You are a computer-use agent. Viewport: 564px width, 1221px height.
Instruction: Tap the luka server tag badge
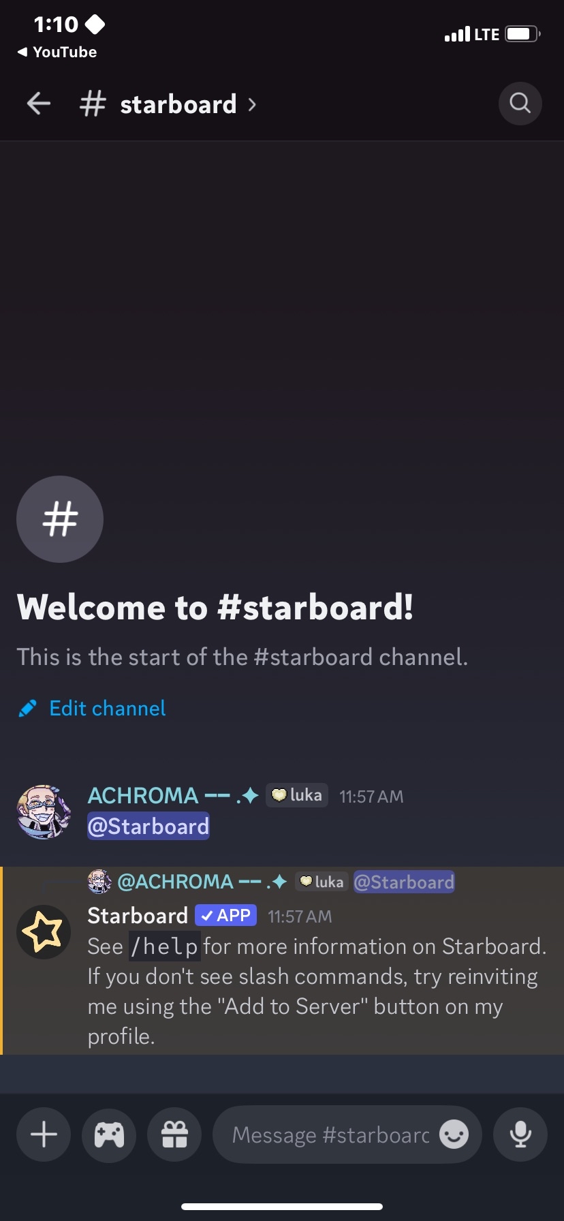(297, 795)
